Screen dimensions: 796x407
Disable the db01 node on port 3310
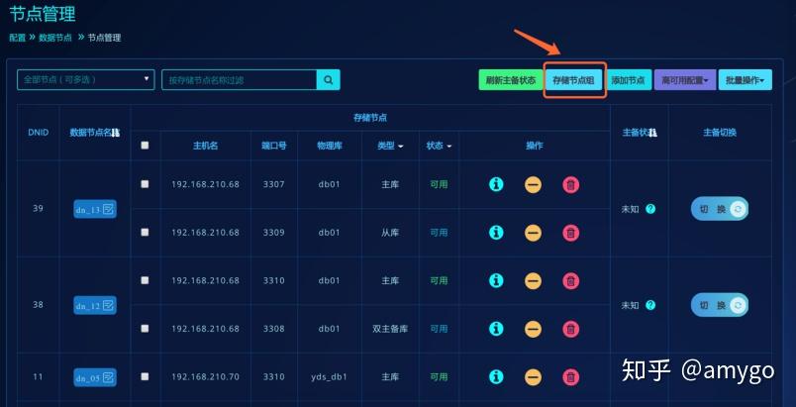(x=533, y=280)
